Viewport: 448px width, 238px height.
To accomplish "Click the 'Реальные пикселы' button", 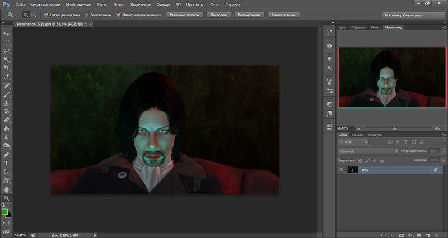I will pyautogui.click(x=184, y=15).
